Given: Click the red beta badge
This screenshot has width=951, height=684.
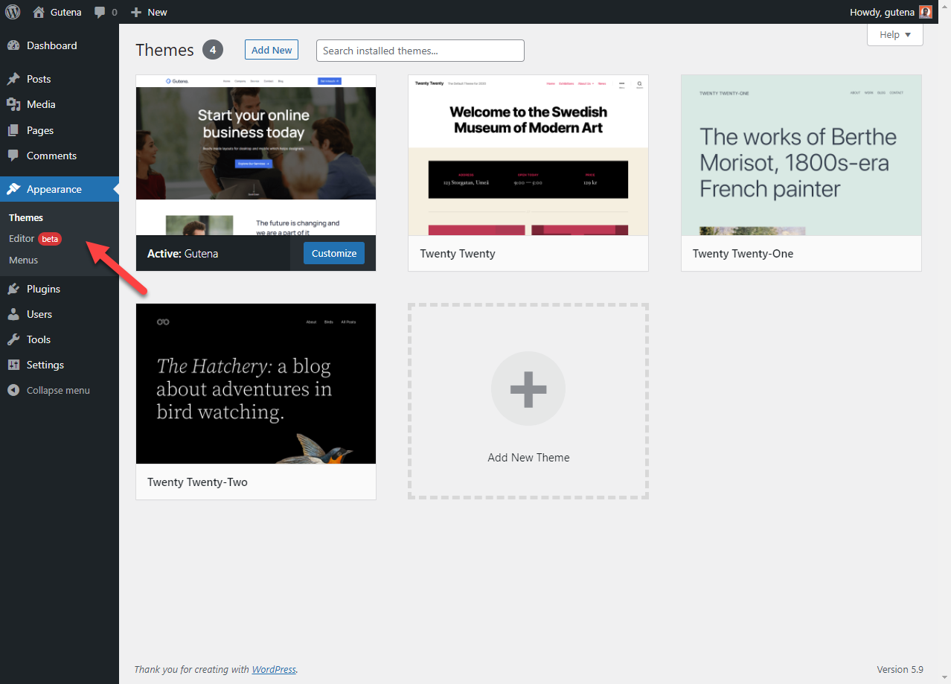Looking at the screenshot, I should click(x=50, y=239).
